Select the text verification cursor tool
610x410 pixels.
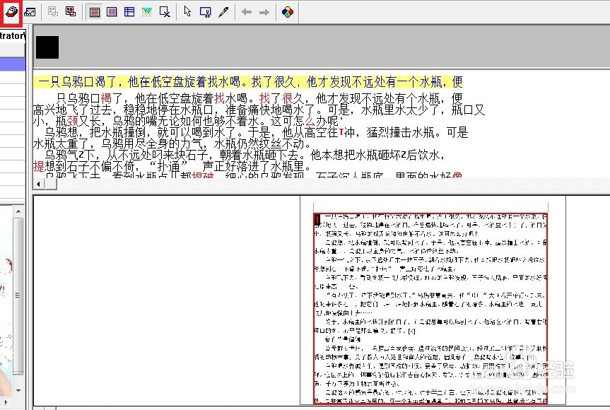[x=205, y=11]
